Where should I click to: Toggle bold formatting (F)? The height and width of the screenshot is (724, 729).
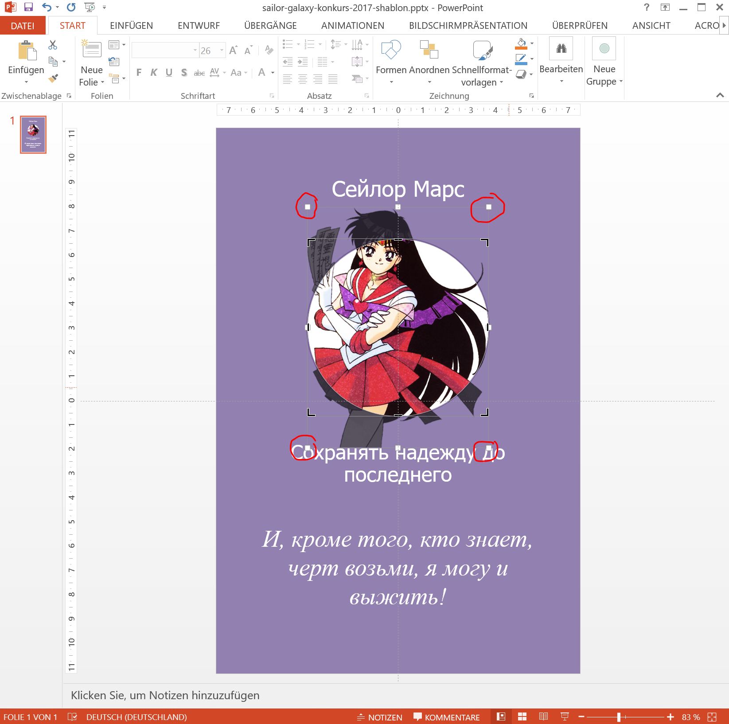click(x=139, y=73)
